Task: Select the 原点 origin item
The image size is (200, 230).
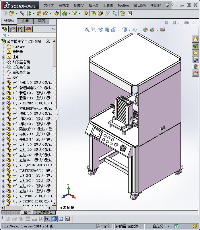Action: pyautogui.click(x=16, y=77)
